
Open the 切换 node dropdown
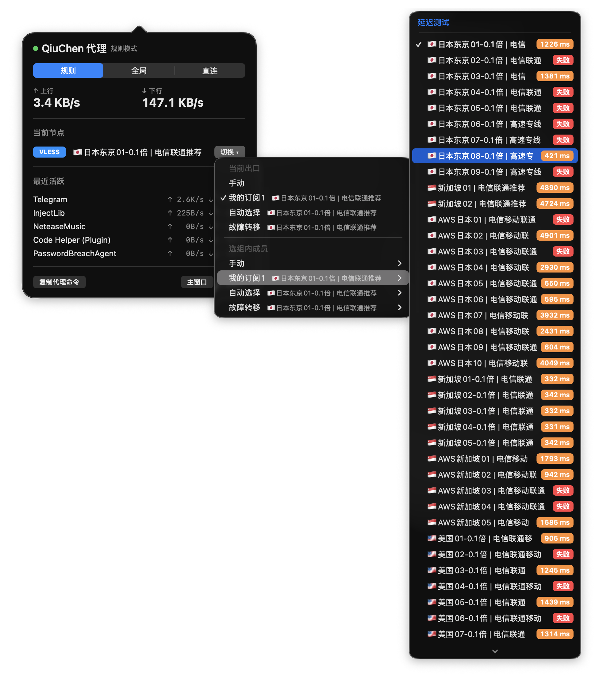tap(230, 152)
